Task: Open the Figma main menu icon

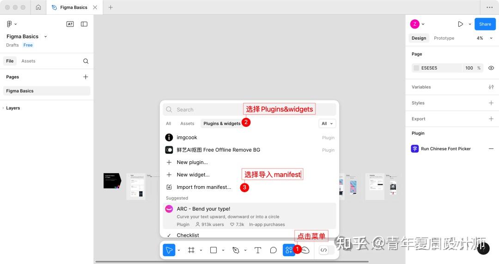Action: 10,24
